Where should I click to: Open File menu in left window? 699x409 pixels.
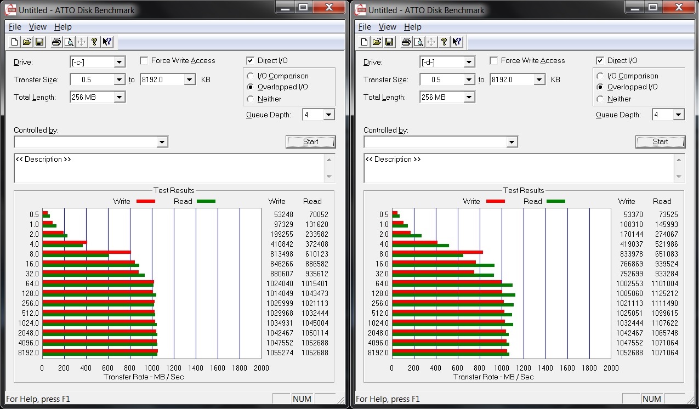pyautogui.click(x=15, y=27)
